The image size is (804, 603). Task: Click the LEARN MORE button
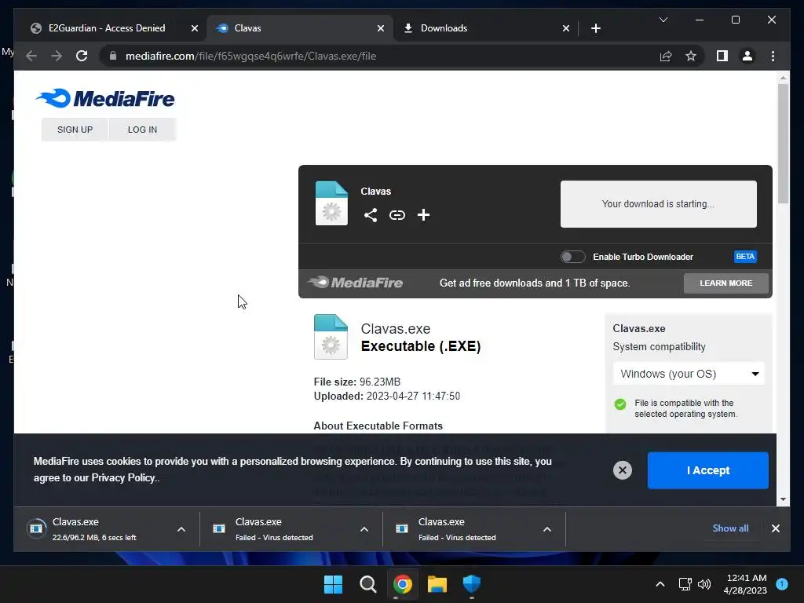click(x=726, y=283)
